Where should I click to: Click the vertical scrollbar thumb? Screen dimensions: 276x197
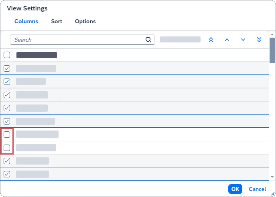(x=272, y=50)
